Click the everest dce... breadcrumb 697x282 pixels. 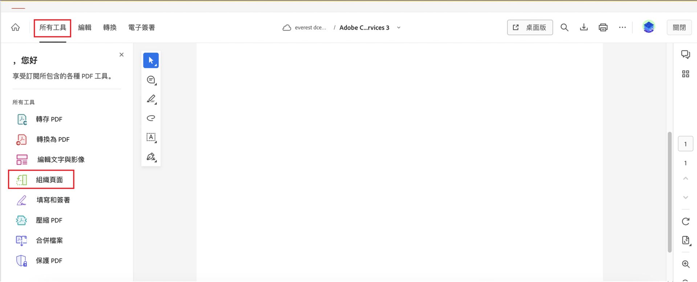coord(310,28)
